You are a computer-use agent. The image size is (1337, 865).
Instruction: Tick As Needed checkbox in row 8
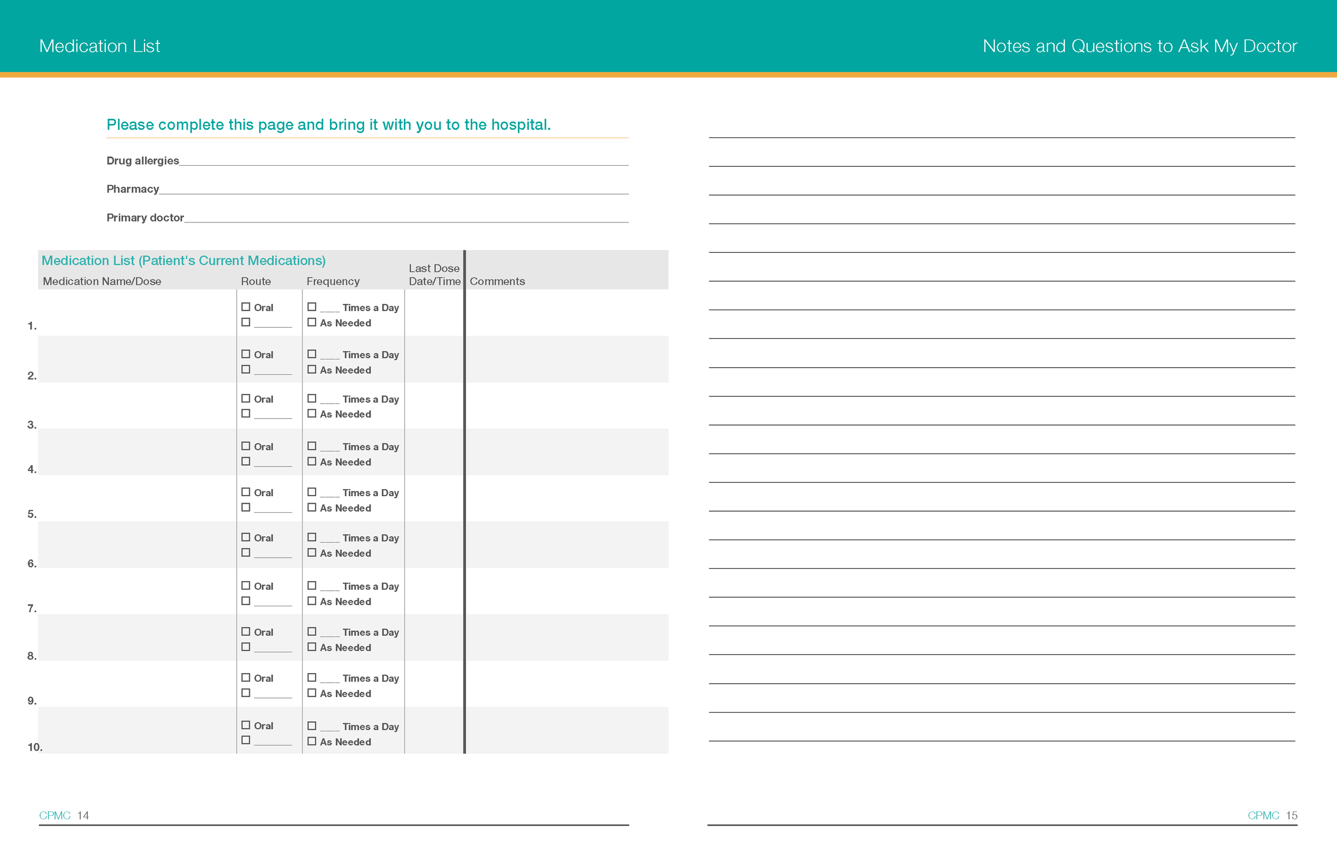tap(312, 646)
